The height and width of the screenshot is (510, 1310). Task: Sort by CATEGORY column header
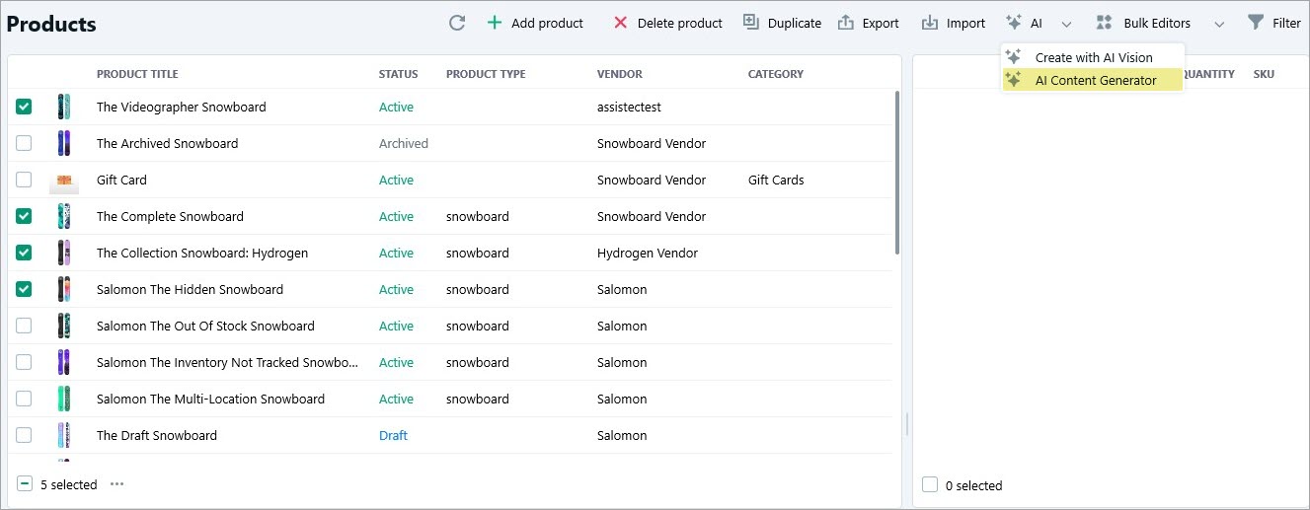pyautogui.click(x=776, y=74)
